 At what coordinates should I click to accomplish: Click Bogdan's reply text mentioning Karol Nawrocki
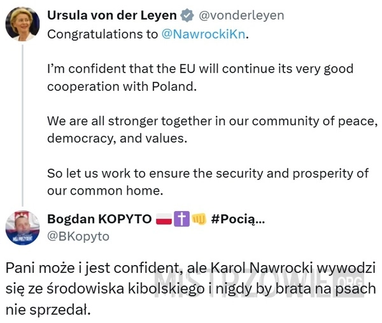click(x=191, y=289)
